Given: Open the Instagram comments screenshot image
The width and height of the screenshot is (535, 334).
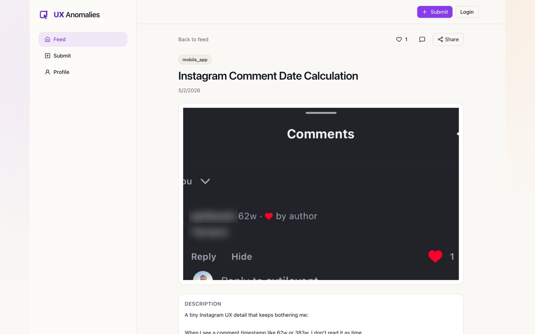Looking at the screenshot, I should click(321, 194).
